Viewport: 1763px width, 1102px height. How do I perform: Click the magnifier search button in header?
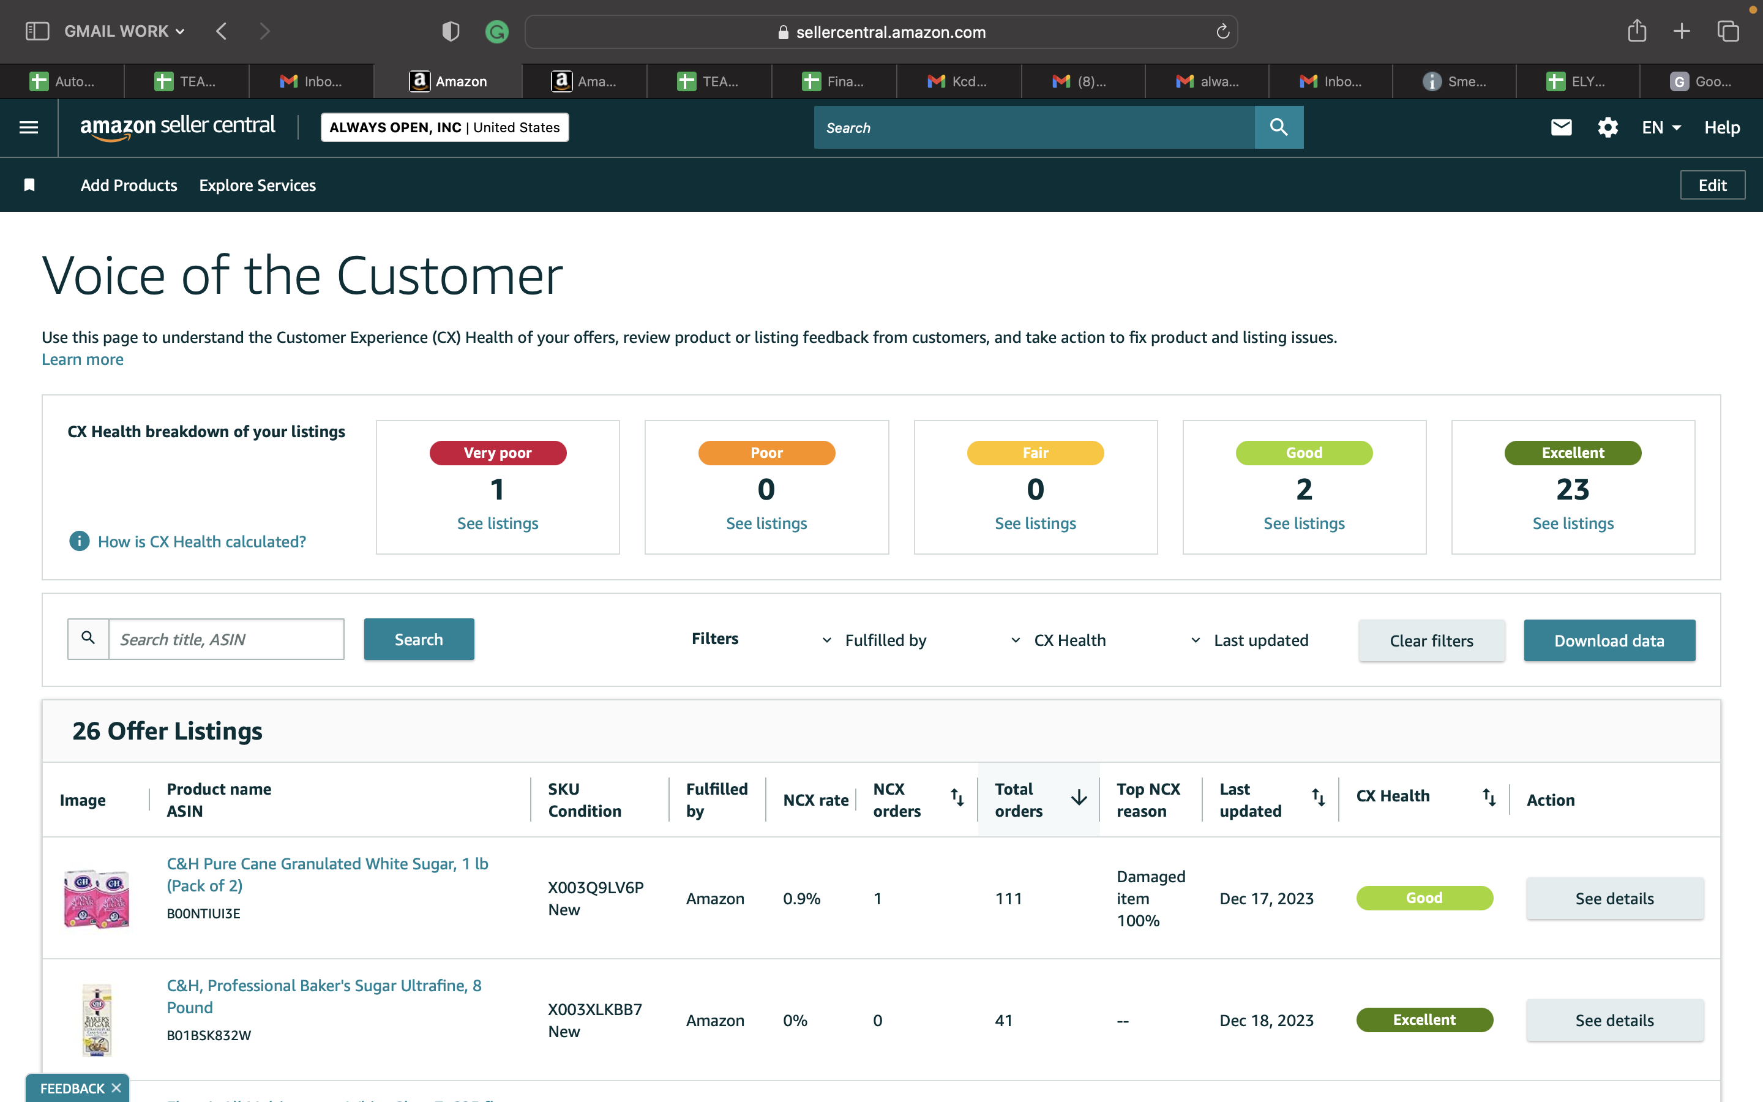(1279, 127)
